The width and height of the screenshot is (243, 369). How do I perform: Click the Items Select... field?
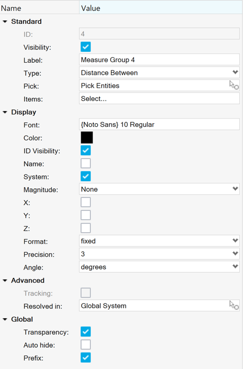(159, 98)
